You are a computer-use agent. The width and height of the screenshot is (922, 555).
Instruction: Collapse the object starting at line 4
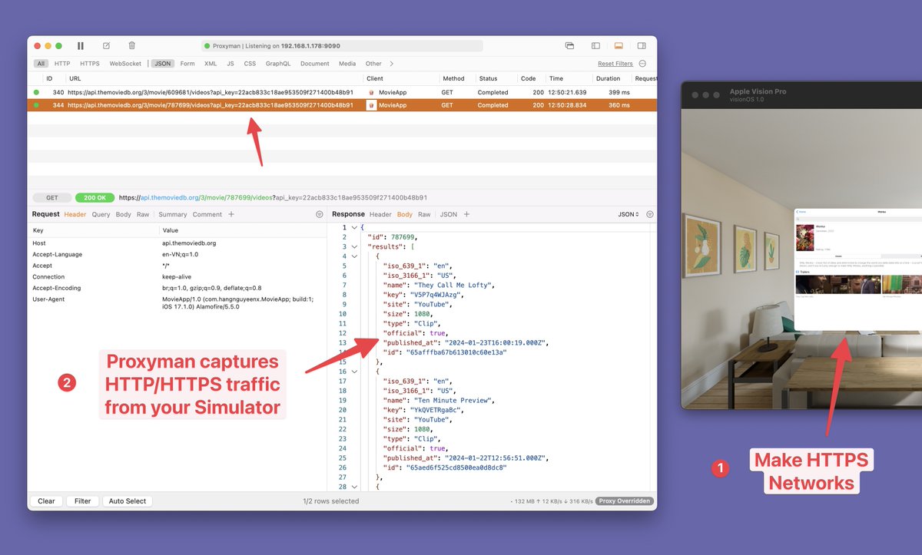coord(353,256)
